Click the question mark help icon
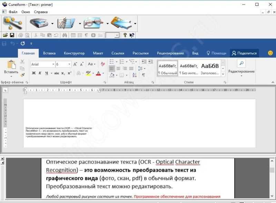 point(125,35)
